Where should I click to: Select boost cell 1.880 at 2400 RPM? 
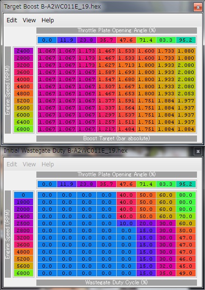tap(186, 51)
